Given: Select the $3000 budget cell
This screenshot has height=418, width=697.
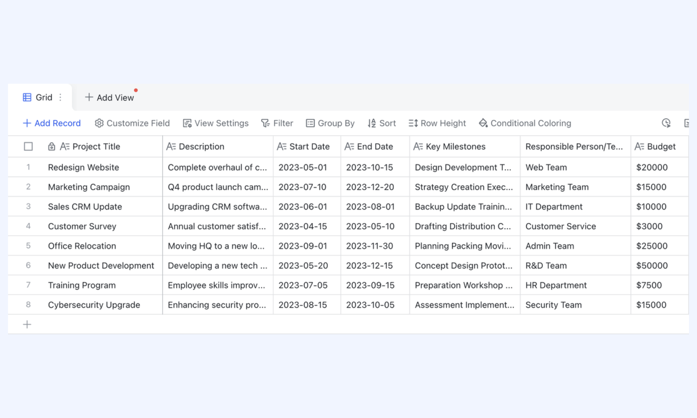Looking at the screenshot, I should point(660,226).
